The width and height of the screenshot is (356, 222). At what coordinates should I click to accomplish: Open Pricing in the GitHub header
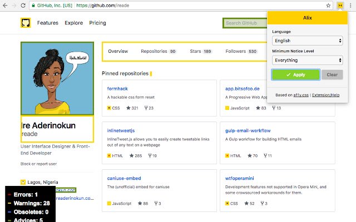coord(98,23)
